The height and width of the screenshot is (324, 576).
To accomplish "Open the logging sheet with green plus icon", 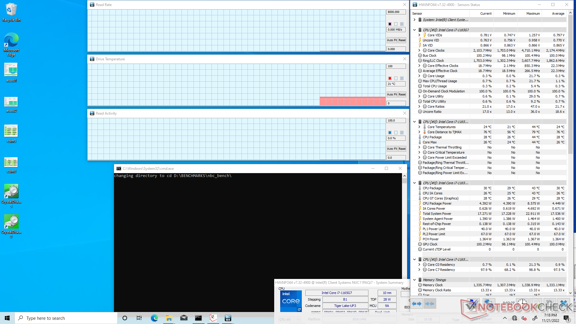I will tap(536, 304).
